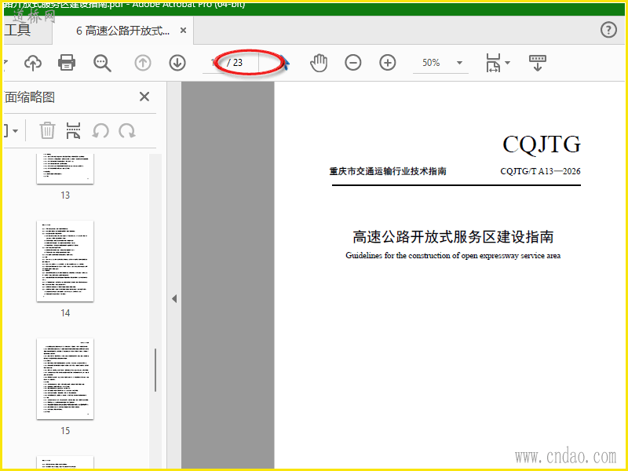
Task: Zoom in with plus icon
Action: [387, 63]
